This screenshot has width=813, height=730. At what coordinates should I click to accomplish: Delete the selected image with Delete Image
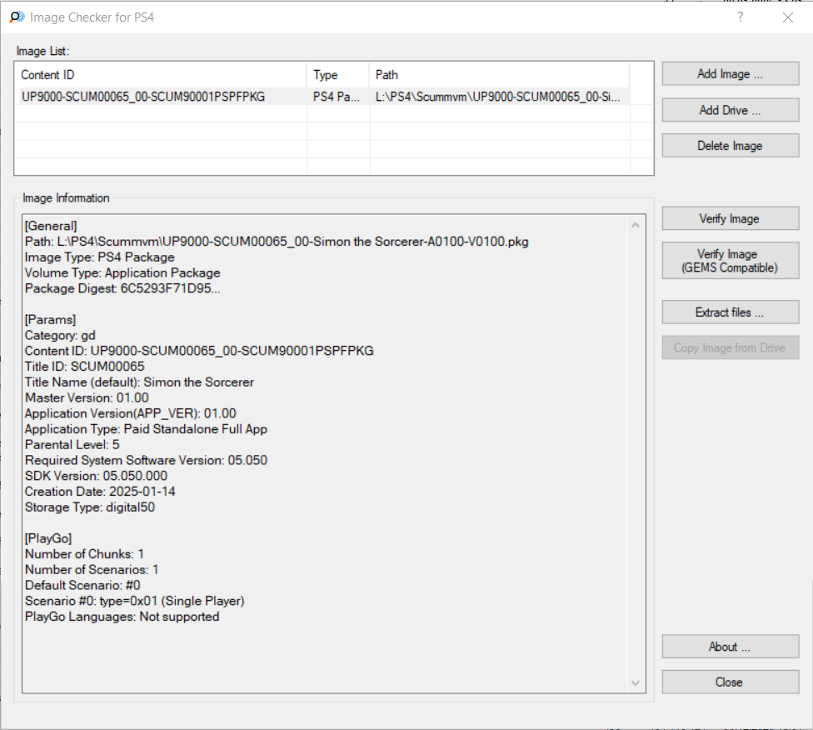730,146
